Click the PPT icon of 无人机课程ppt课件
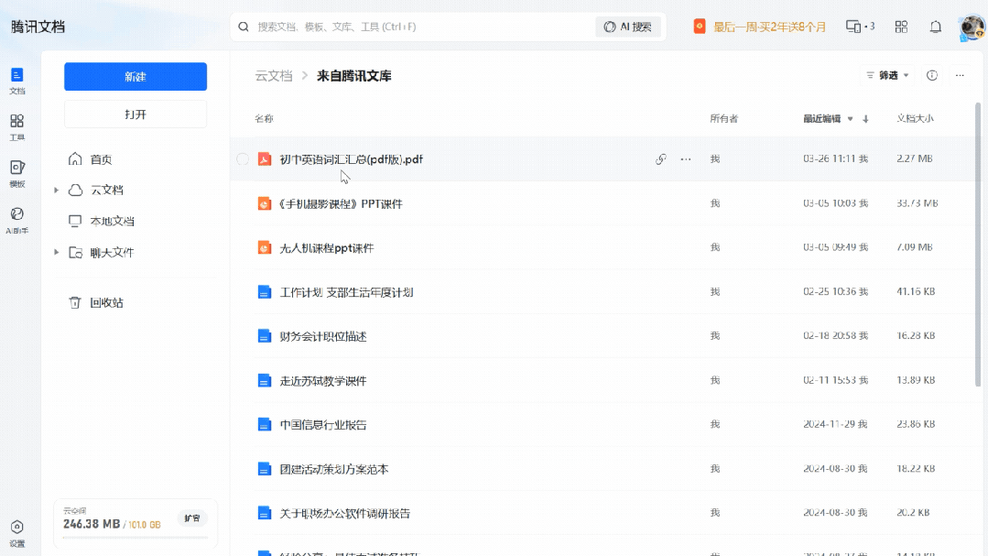The width and height of the screenshot is (988, 556). [x=265, y=247]
